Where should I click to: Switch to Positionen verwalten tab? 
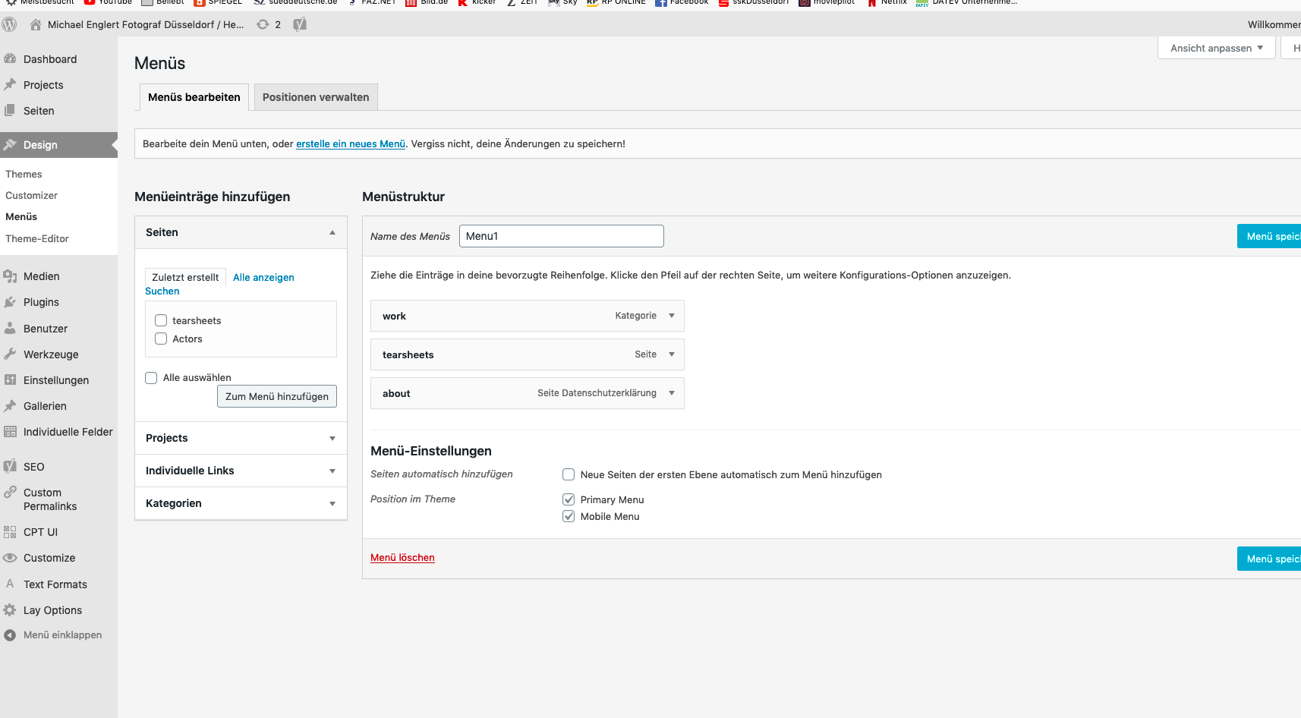coord(316,97)
